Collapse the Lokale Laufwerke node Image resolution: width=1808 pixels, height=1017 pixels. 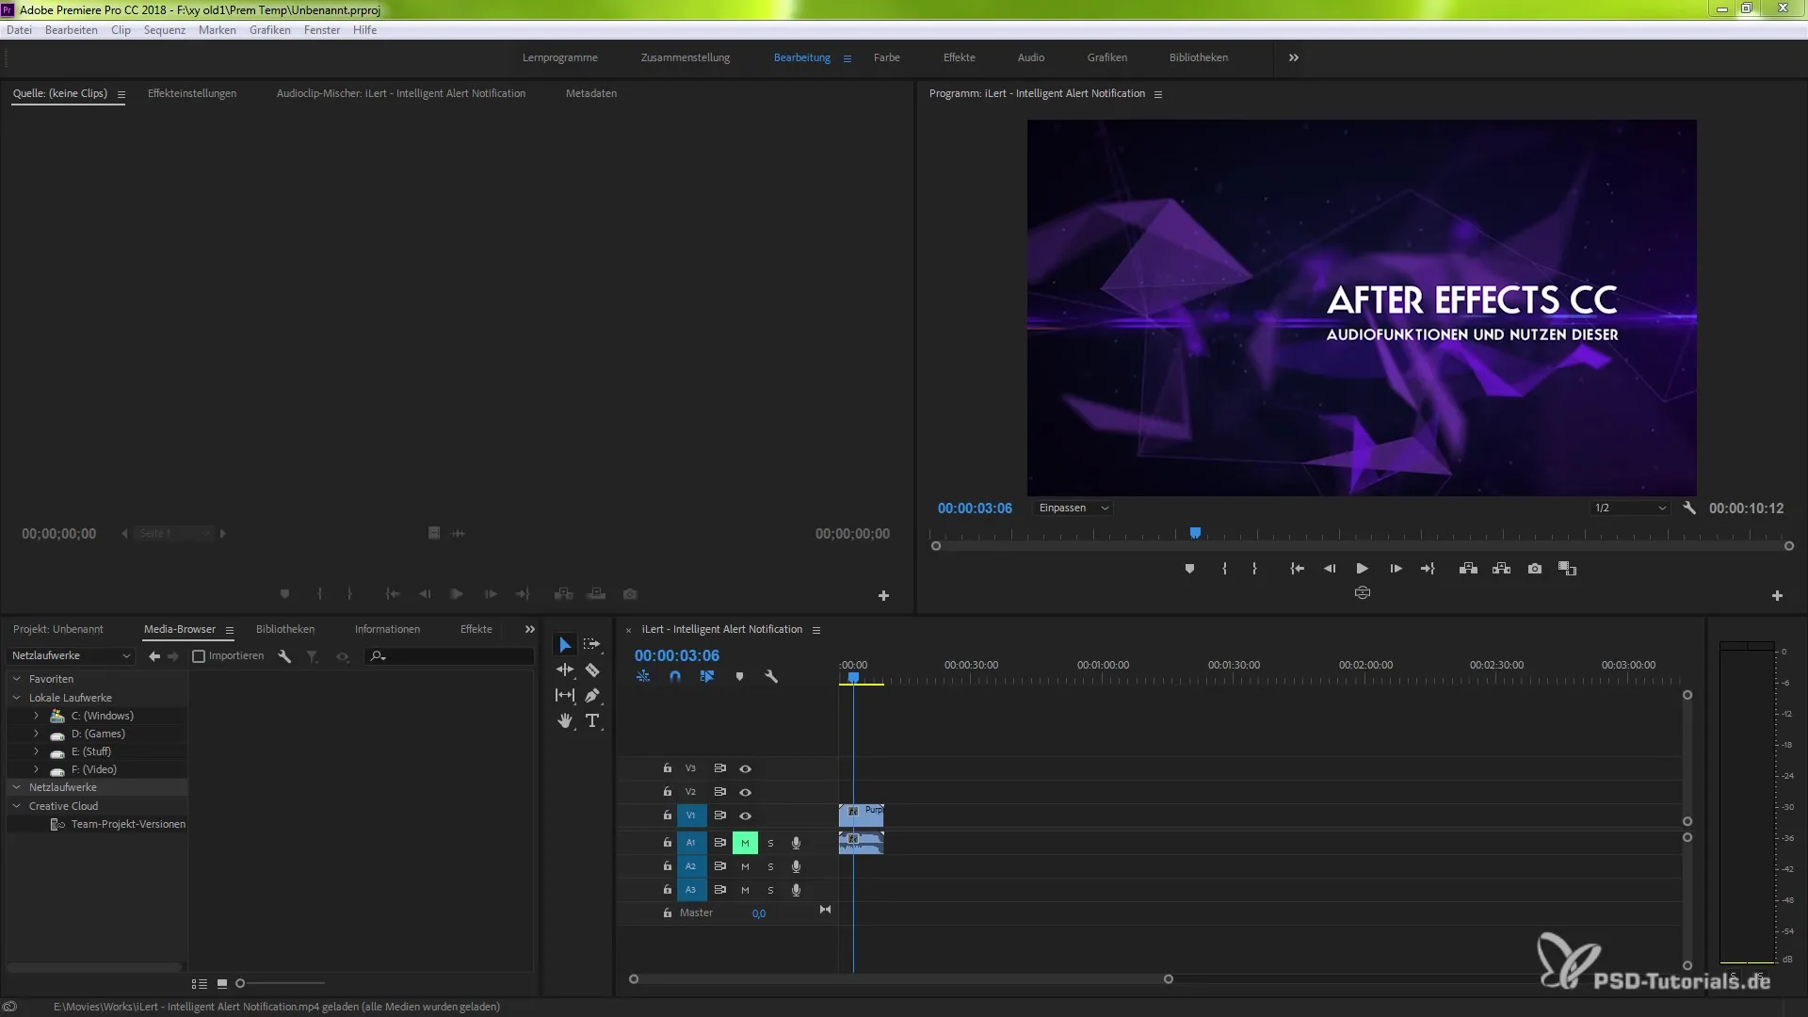point(16,698)
